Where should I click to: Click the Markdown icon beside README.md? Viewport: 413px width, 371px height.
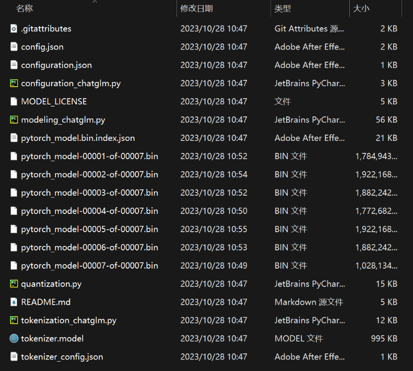14,302
